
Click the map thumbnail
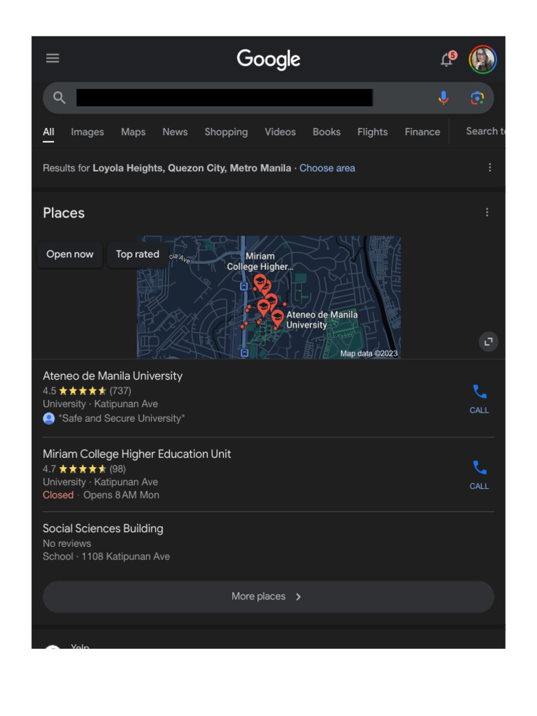(268, 296)
